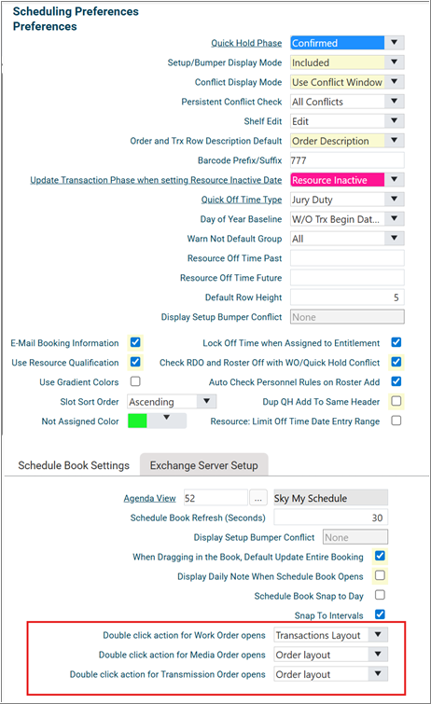
Task: Expand the Resource Inactive phase dropdown
Action: pos(394,180)
